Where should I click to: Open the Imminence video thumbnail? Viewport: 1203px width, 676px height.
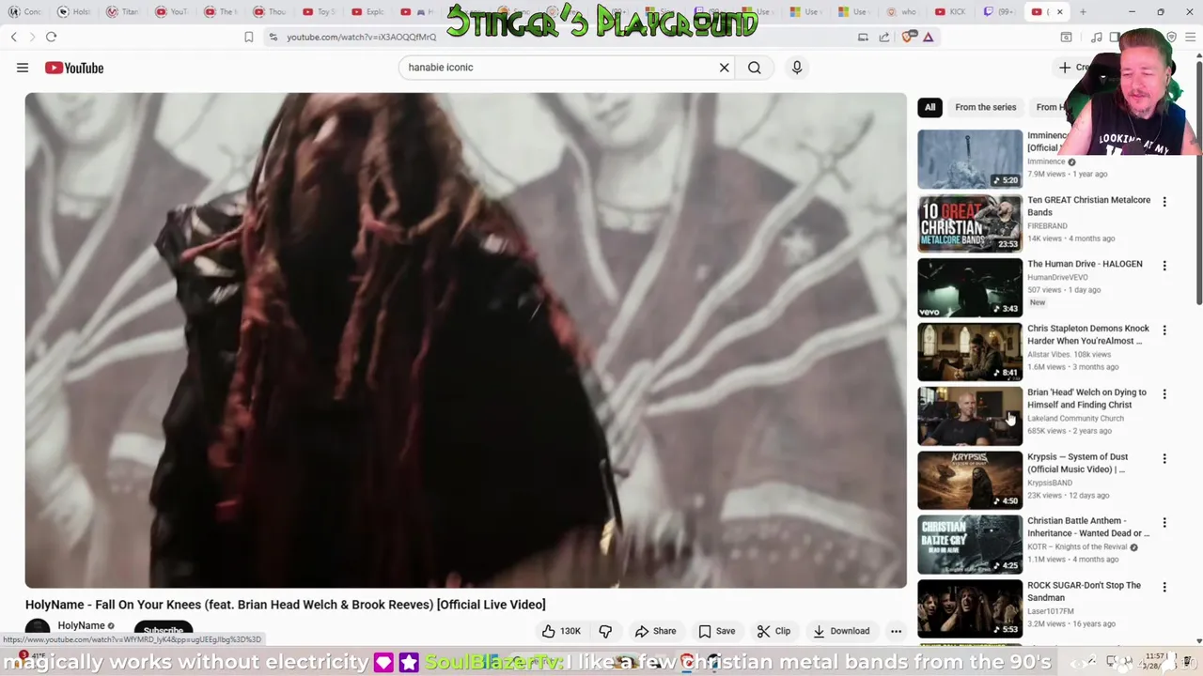click(x=970, y=160)
